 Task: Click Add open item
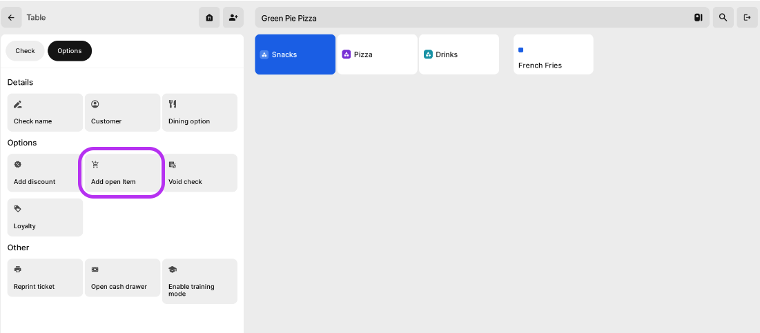coord(122,173)
